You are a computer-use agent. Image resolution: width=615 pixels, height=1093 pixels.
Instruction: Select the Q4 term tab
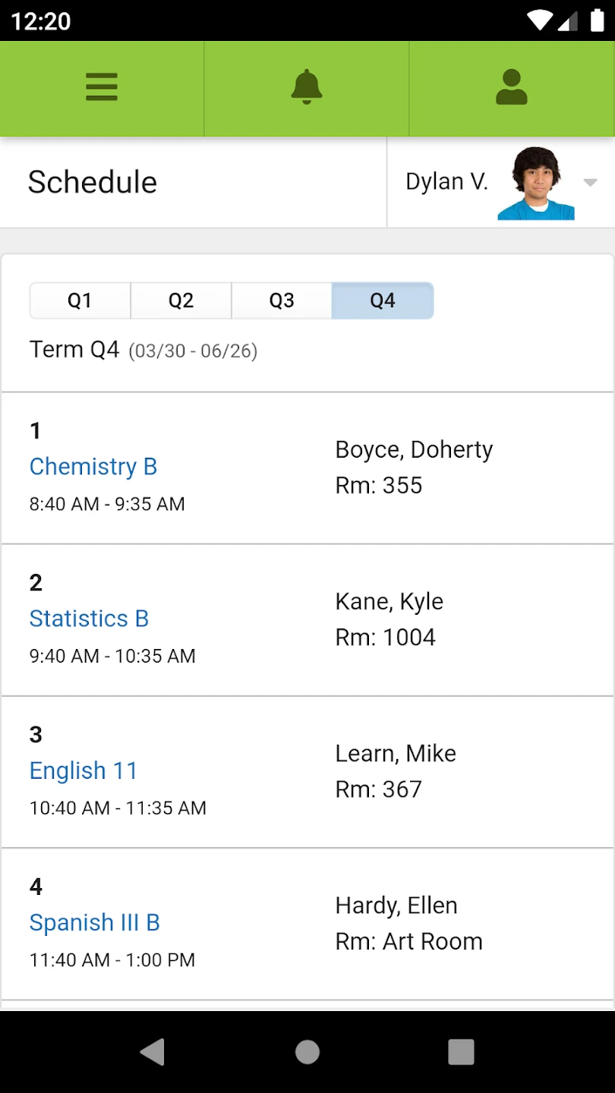pyautogui.click(x=383, y=301)
